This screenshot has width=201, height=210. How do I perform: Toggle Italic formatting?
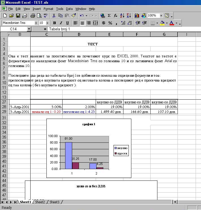(x=61, y=23)
